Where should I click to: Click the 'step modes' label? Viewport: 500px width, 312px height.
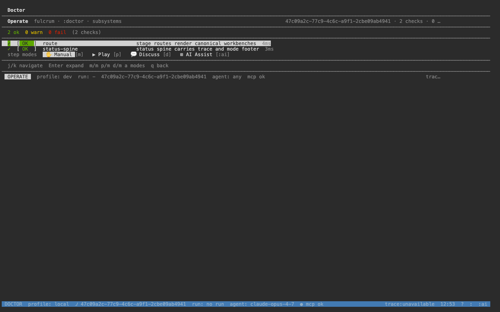[x=22, y=54]
